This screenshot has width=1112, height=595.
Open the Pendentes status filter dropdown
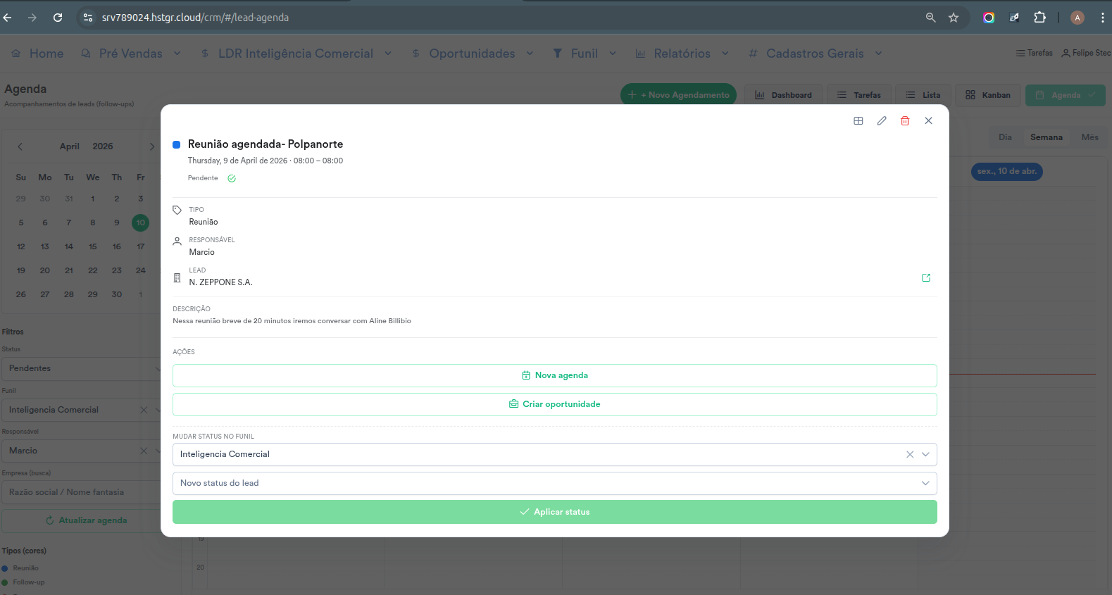point(83,368)
